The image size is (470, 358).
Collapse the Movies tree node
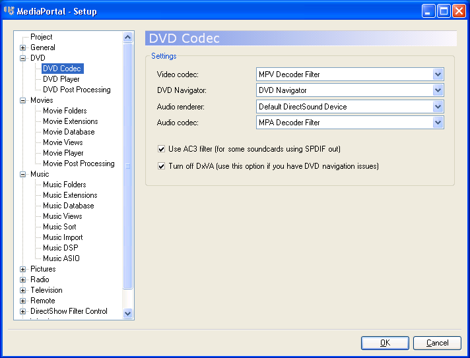point(23,100)
